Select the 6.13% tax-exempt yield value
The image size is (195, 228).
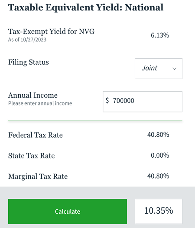pos(160,35)
